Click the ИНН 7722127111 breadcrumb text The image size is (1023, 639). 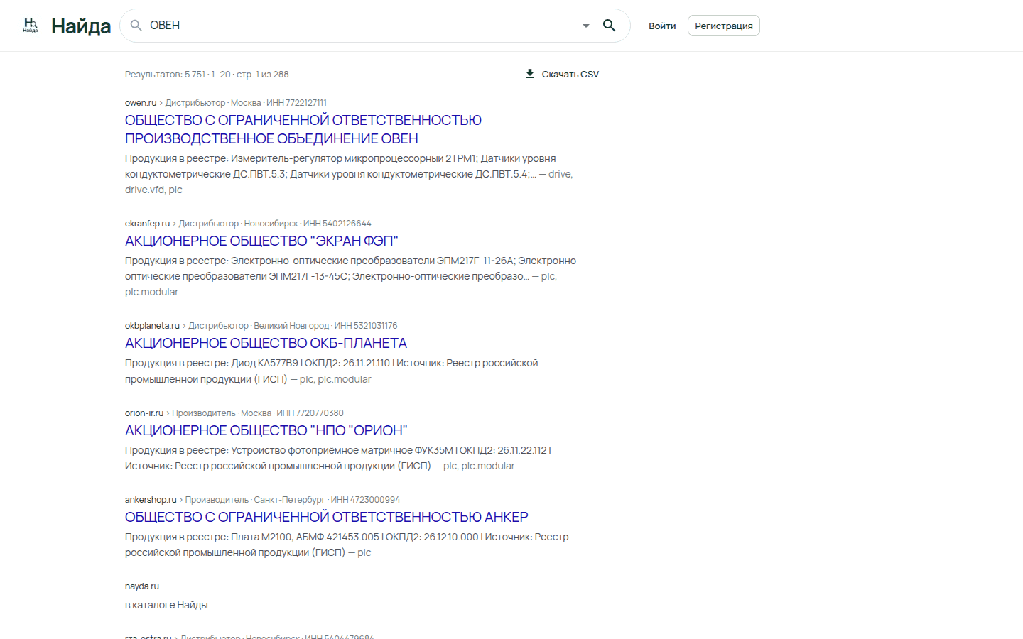[x=296, y=103]
